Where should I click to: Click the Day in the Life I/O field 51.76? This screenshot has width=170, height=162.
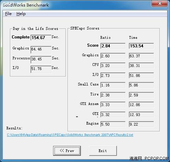tap(41, 69)
